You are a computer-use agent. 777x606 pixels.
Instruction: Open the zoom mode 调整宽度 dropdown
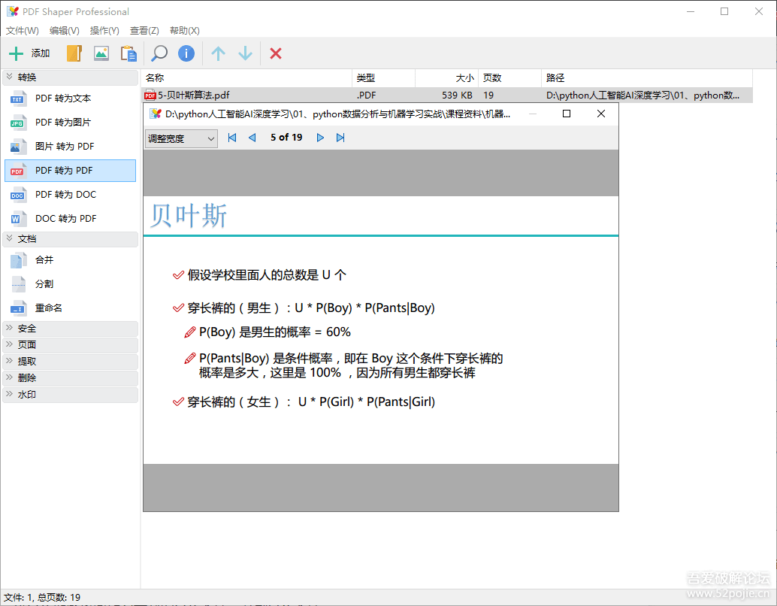[181, 138]
